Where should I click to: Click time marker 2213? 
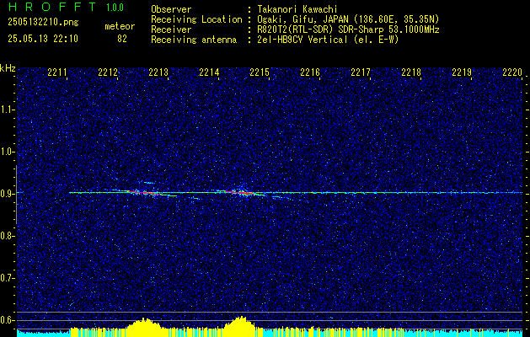pos(158,72)
